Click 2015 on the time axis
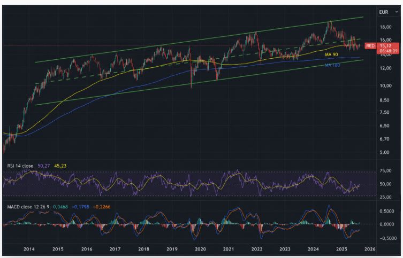Image resolution: width=403 pixels, height=258 pixels. 58,249
